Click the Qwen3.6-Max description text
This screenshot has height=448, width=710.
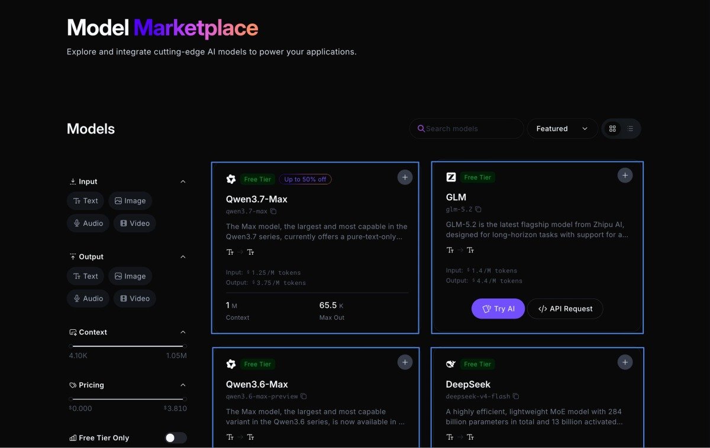coord(315,416)
